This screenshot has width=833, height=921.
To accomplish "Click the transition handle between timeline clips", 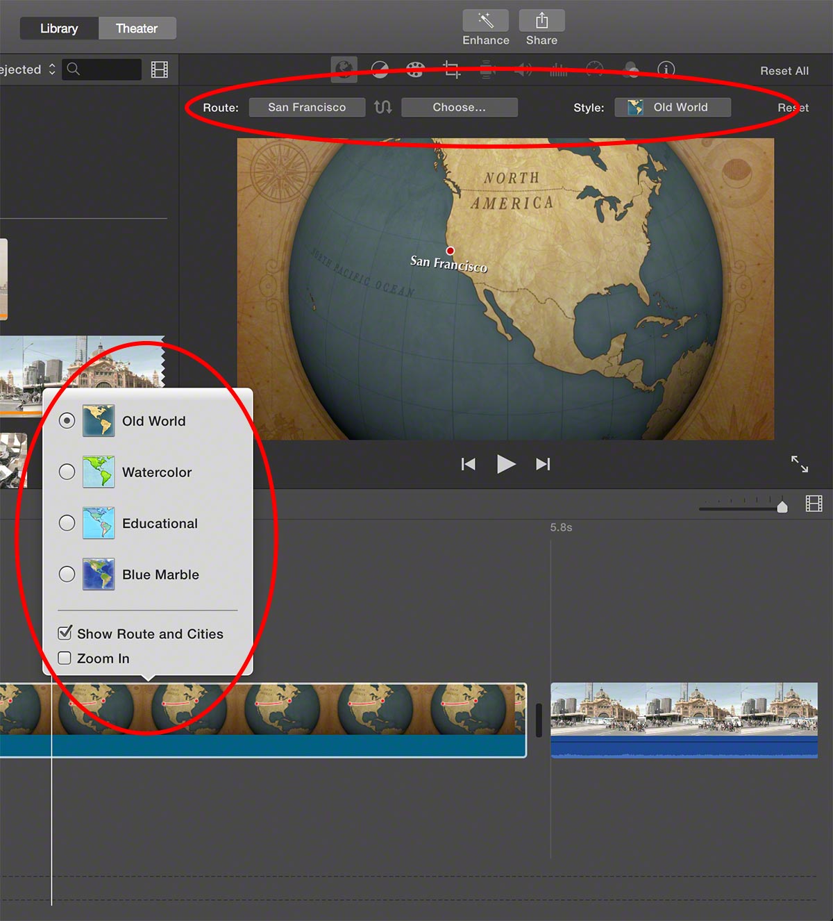I will coord(539,720).
